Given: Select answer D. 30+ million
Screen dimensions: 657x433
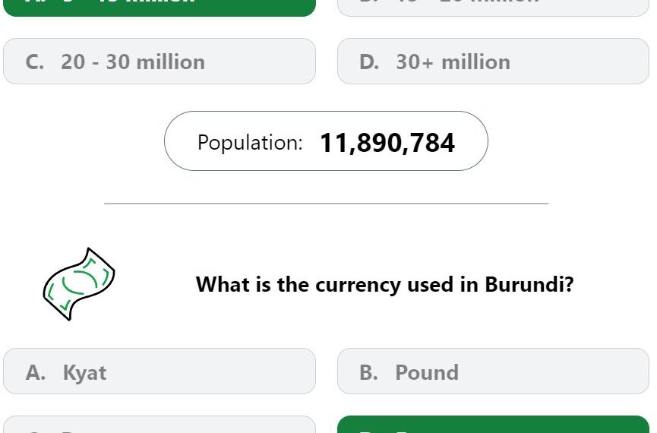Looking at the screenshot, I should pos(493,62).
